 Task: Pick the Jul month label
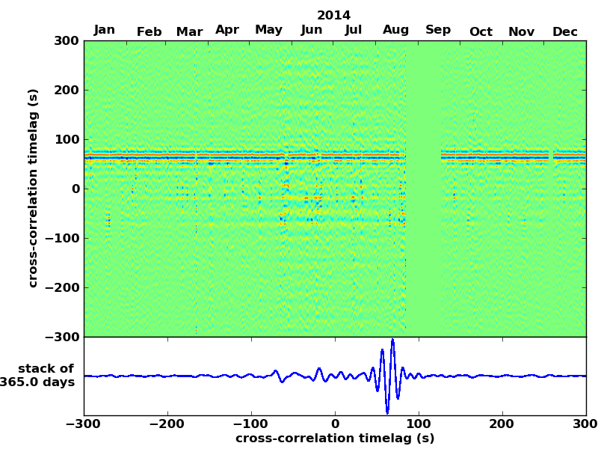click(x=354, y=30)
